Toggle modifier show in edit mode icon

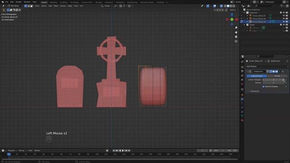tap(271, 72)
